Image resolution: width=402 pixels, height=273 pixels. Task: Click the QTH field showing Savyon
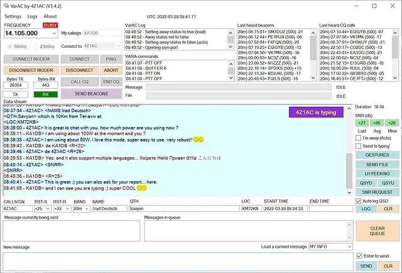(x=184, y=209)
